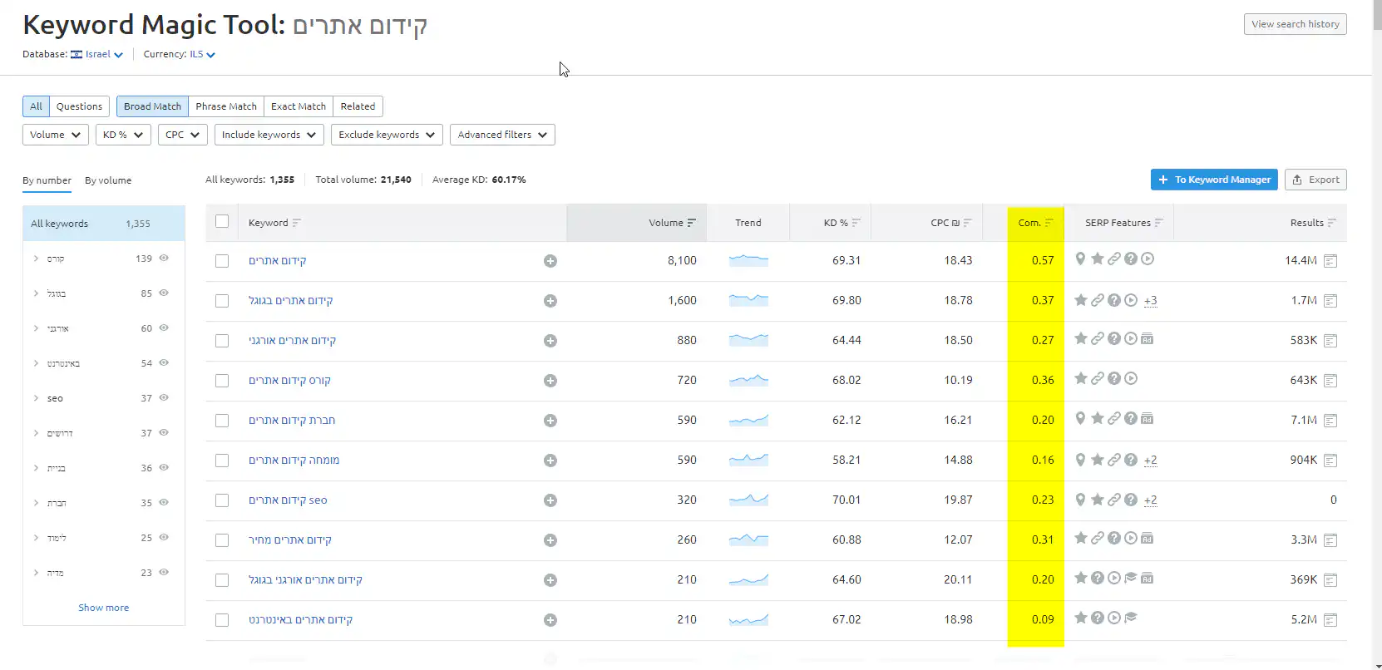The image size is (1382, 670).
Task: Click the plus icon in the 1,600 volume row
Action: pos(550,301)
